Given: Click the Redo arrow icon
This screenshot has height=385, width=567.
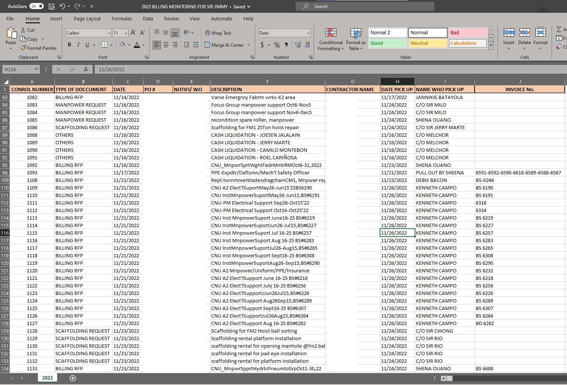Looking at the screenshot, I should (77, 6).
